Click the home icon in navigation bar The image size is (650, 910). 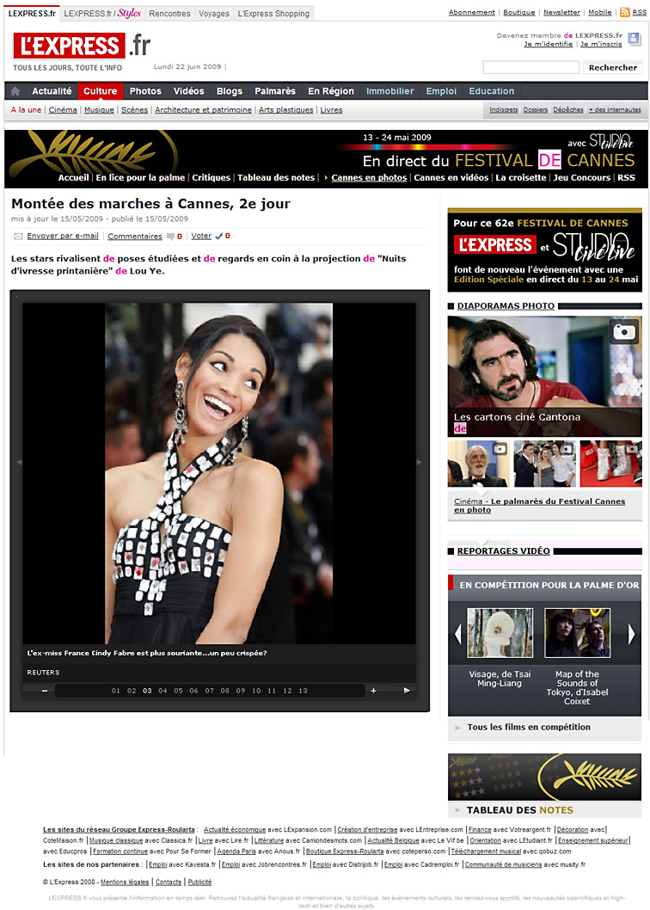[15, 91]
